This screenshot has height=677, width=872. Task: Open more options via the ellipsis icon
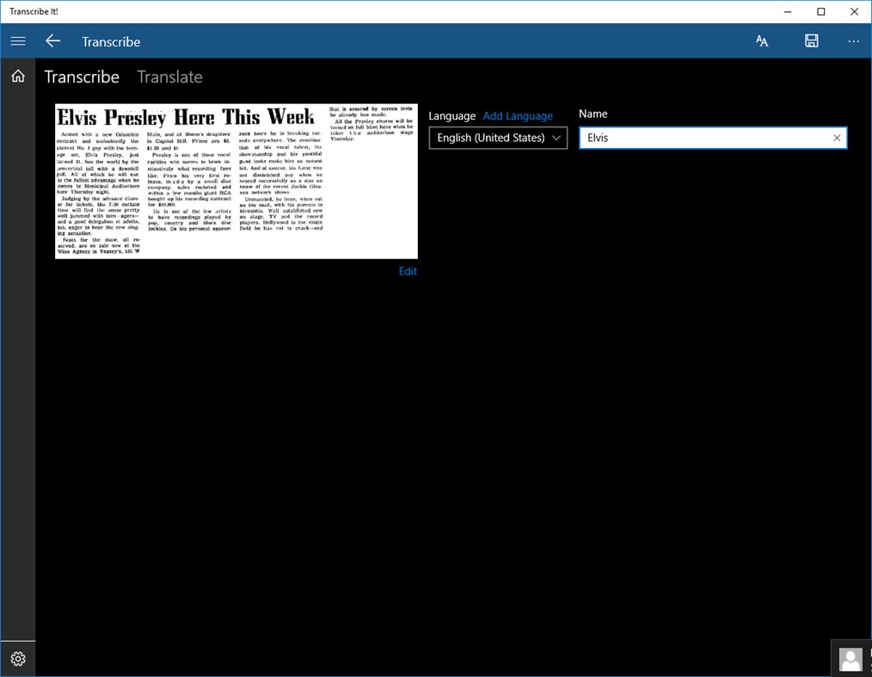[853, 40]
